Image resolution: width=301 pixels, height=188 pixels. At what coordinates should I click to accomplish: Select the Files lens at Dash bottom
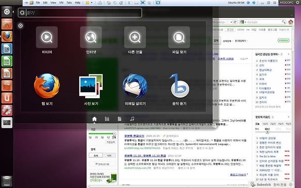tap(120, 119)
